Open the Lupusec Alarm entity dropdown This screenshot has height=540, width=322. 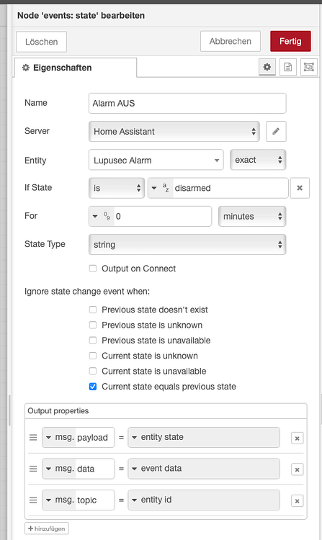click(156, 160)
